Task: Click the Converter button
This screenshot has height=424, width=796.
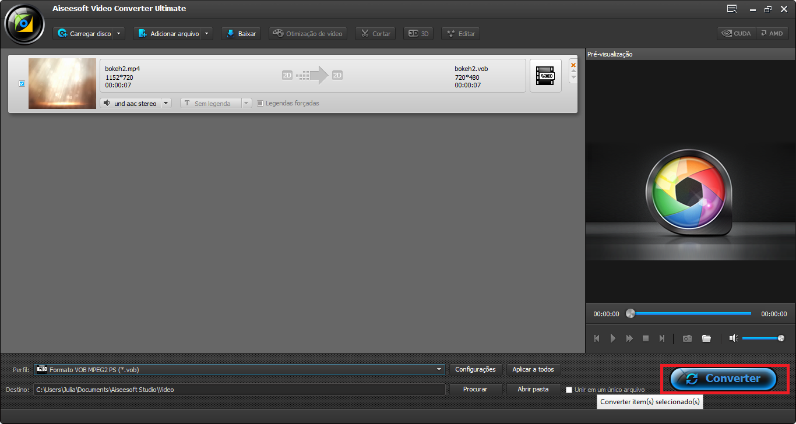Action: click(x=724, y=379)
